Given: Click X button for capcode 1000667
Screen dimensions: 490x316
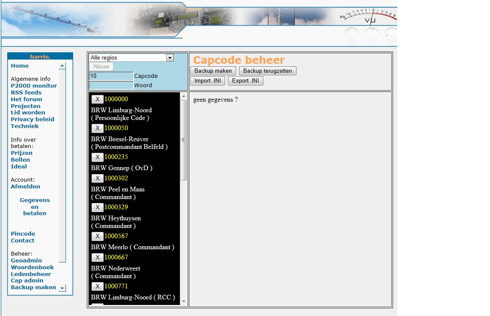Looking at the screenshot, I should [97, 257].
